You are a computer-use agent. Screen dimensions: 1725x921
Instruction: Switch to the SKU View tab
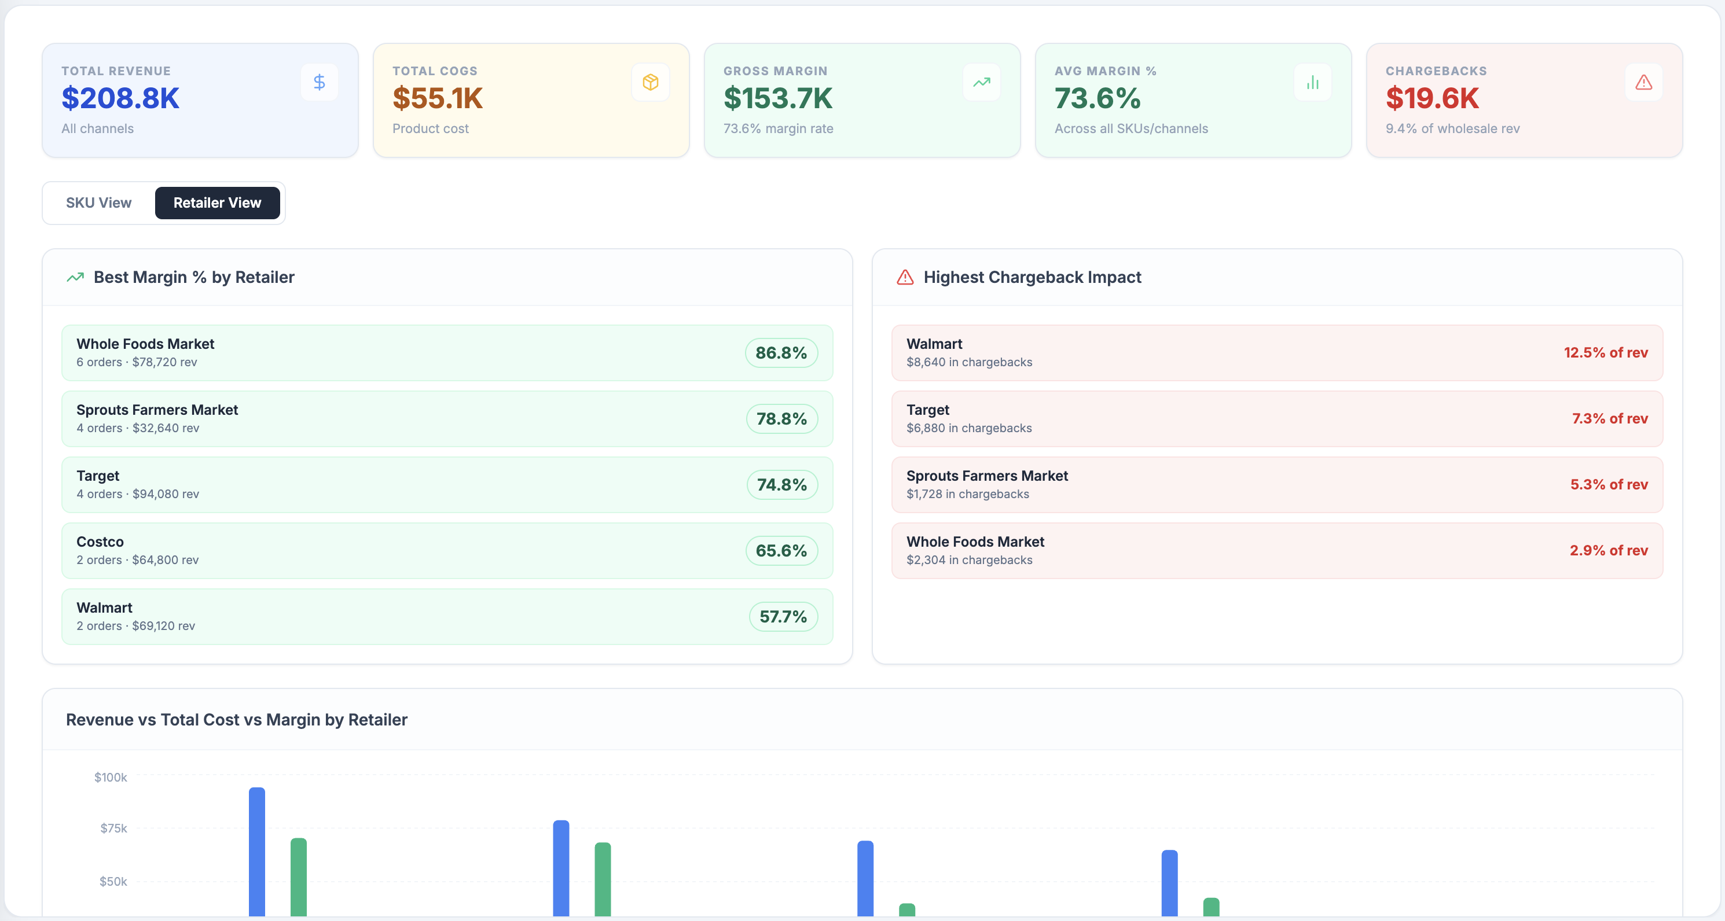tap(98, 203)
